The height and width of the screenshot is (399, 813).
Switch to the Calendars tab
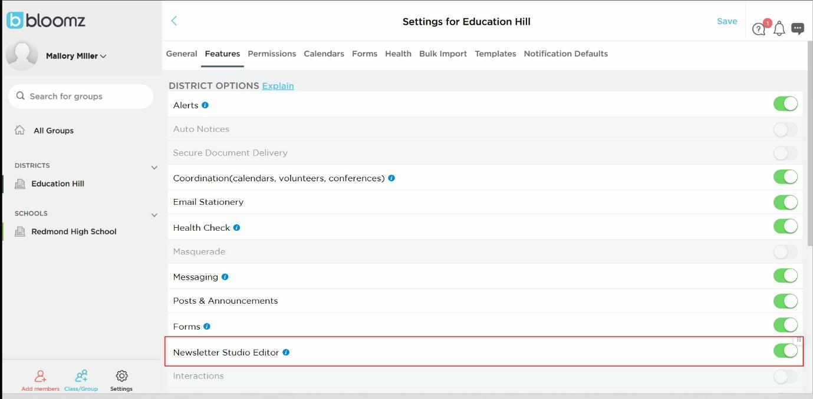coord(324,54)
